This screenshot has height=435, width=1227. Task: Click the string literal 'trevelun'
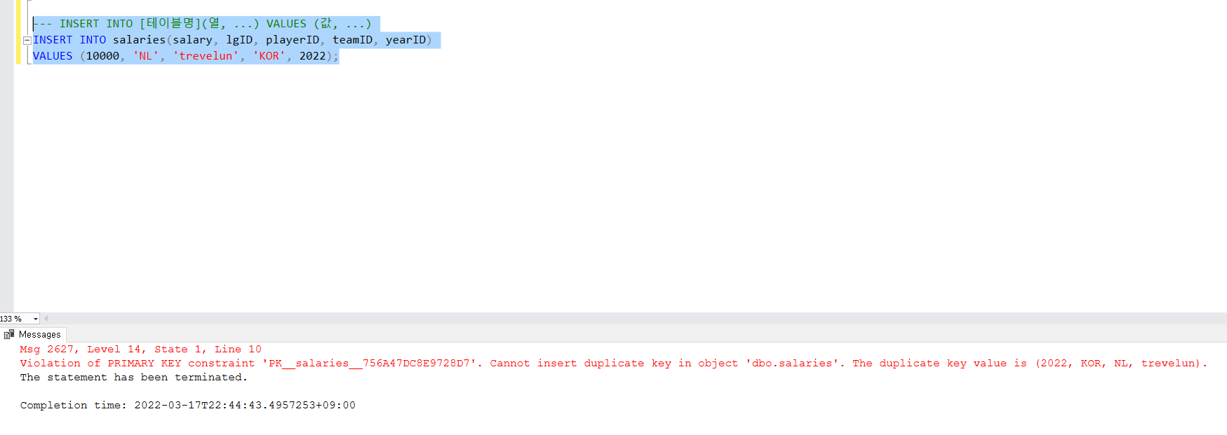click(x=206, y=56)
